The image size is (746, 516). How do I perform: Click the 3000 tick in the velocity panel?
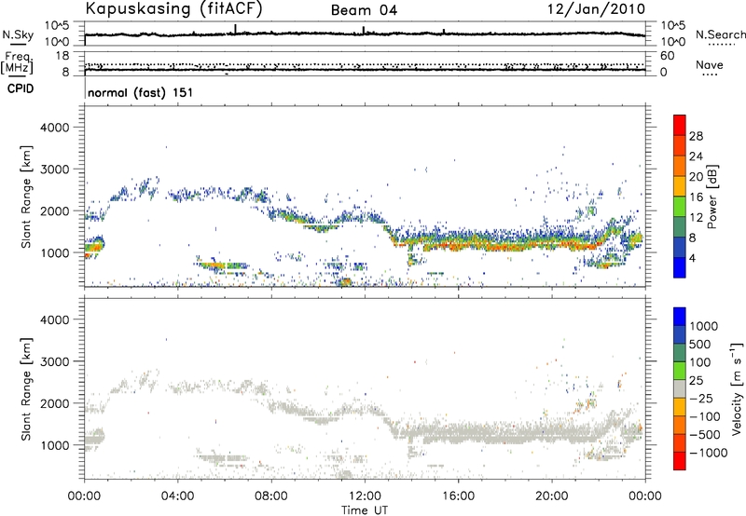54,361
